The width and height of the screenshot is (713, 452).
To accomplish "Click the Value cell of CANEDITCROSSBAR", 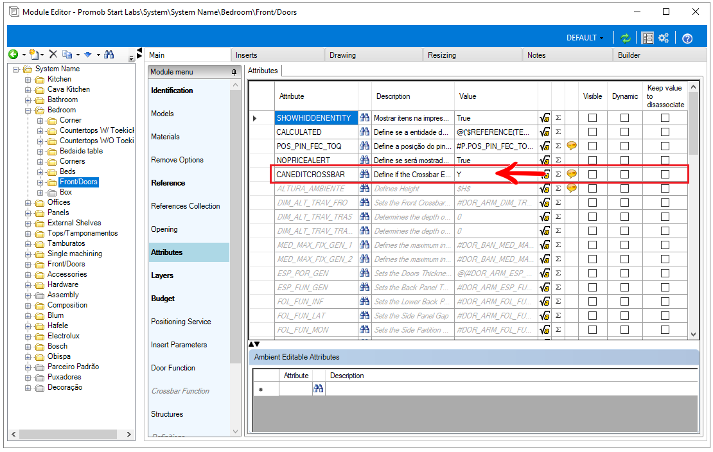I will 496,174.
